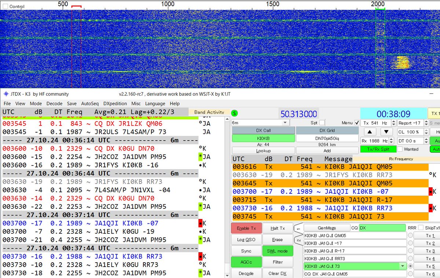
Task: Select the radio button next to Tx 4
Action: (x=410, y=259)
